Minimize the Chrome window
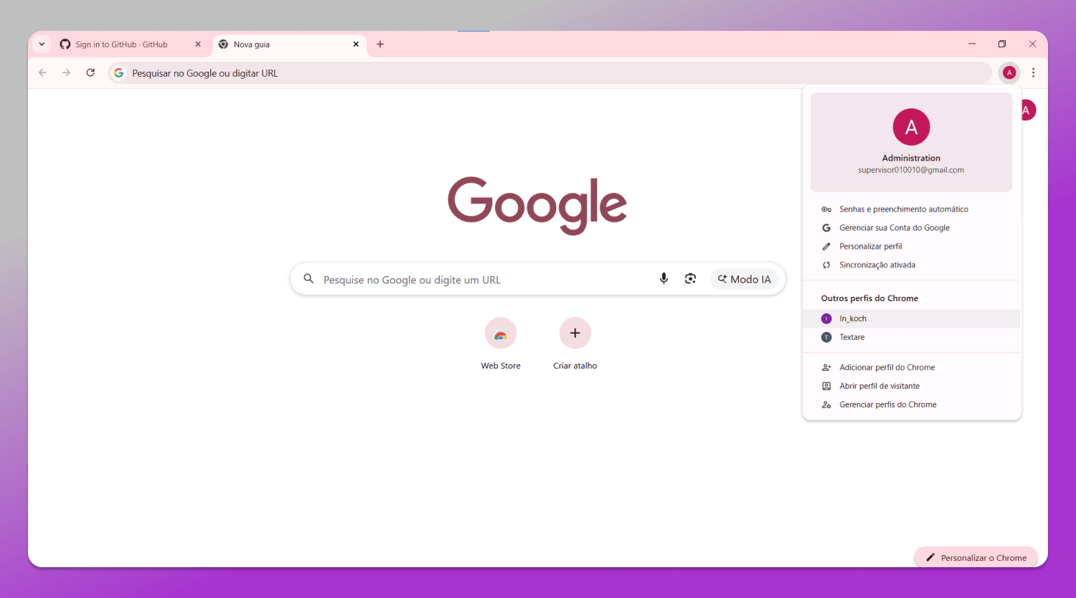Viewport: 1076px width, 598px height. click(x=972, y=44)
